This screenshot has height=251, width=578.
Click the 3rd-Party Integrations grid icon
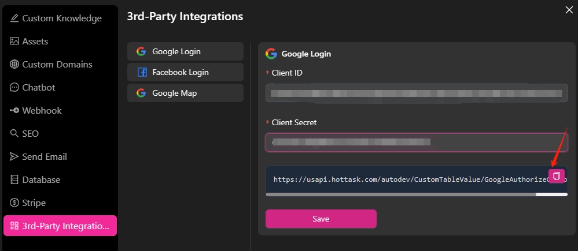(14, 226)
